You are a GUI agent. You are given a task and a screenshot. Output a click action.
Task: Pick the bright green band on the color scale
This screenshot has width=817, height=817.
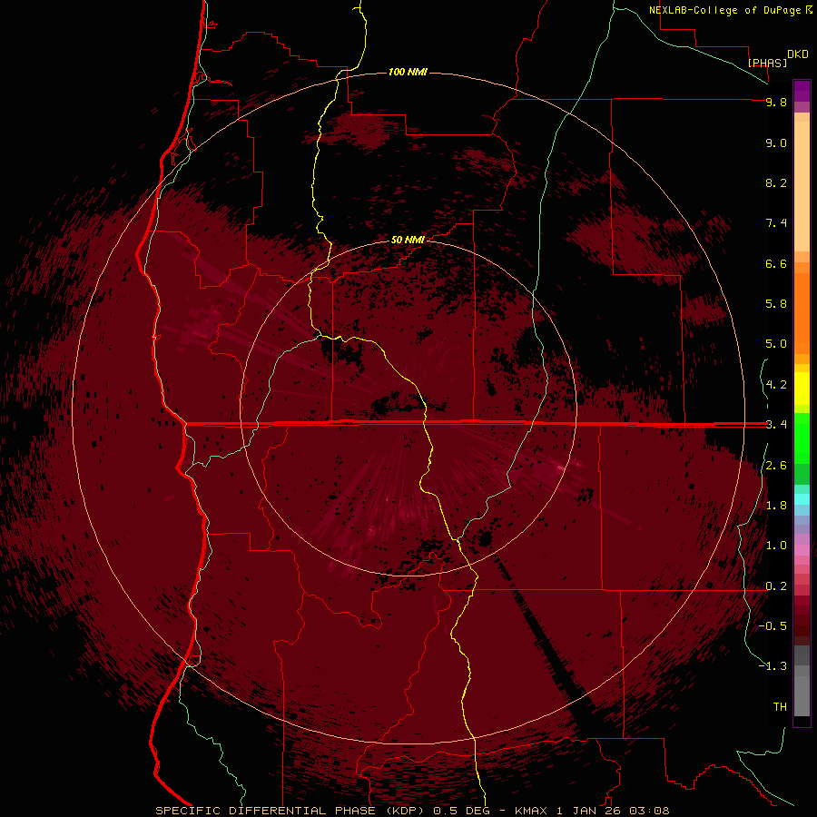(x=802, y=438)
